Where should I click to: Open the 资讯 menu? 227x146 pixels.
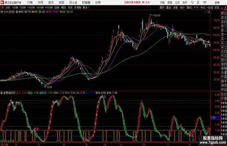pyautogui.click(x=51, y=2)
